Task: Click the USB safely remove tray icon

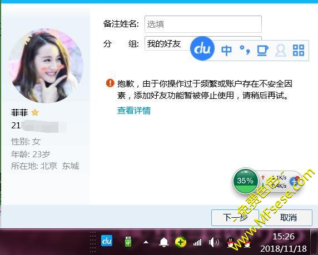Action: click(128, 241)
